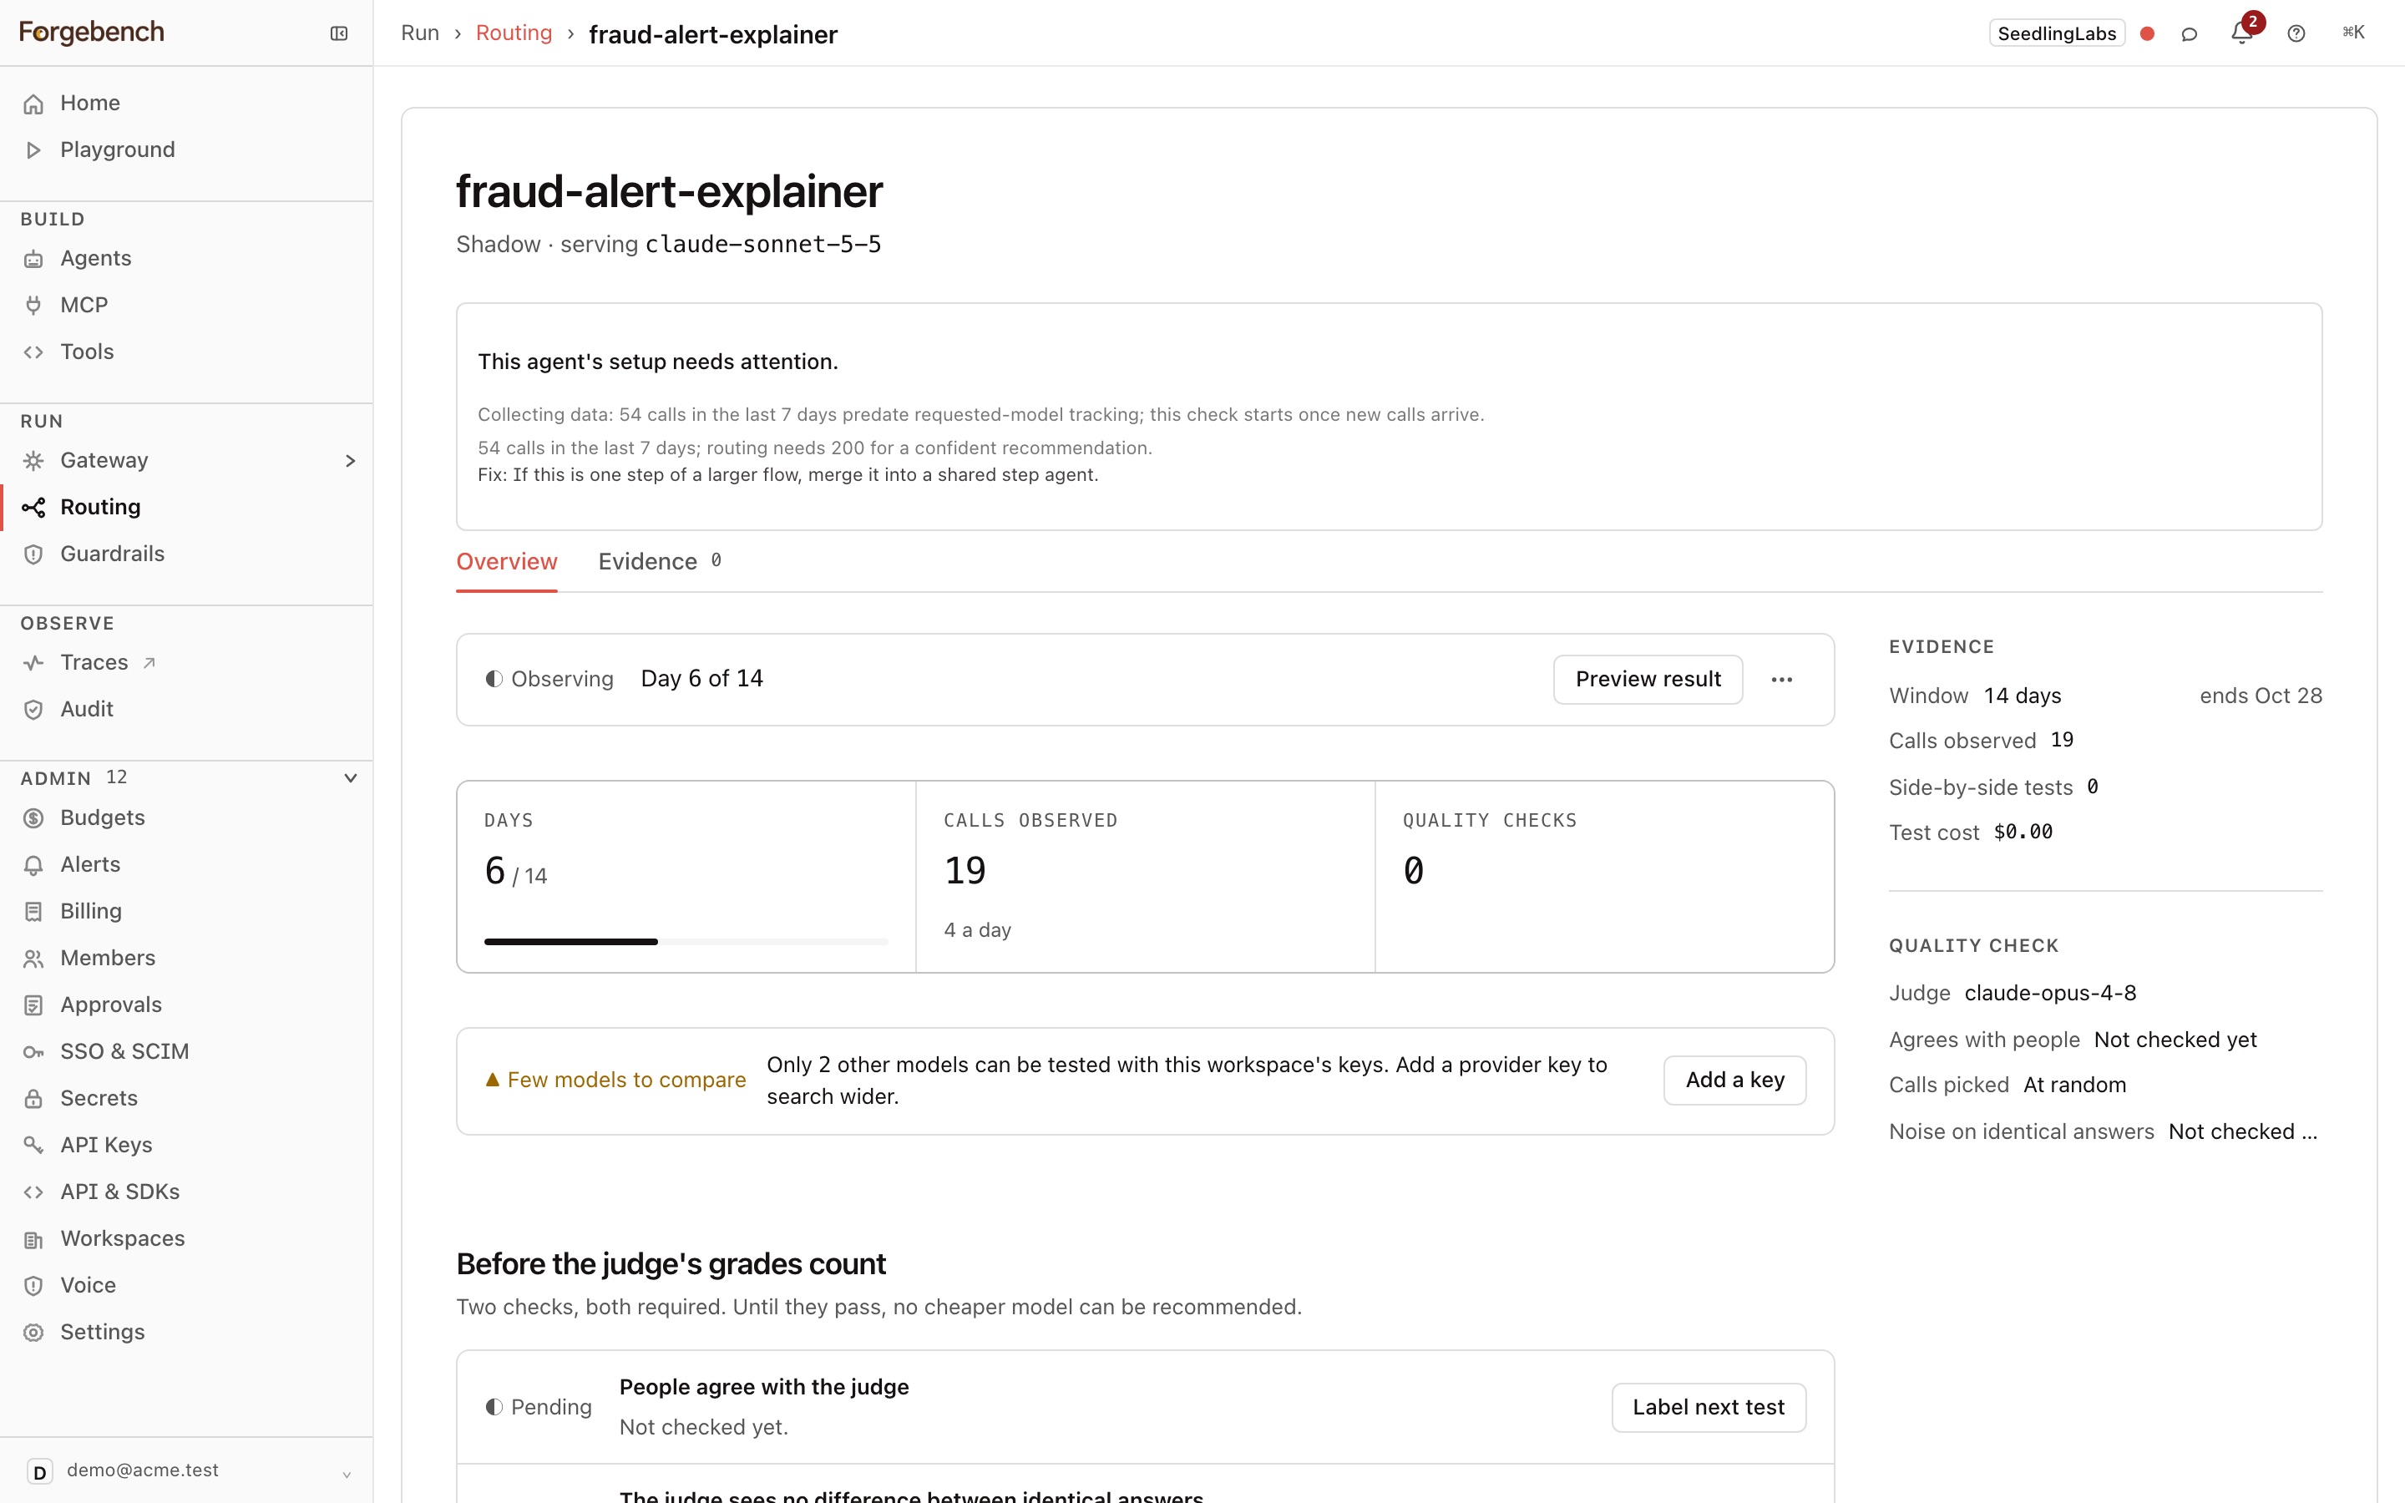Open notifications bell with badge
The image size is (2405, 1503).
pos(2242,33)
